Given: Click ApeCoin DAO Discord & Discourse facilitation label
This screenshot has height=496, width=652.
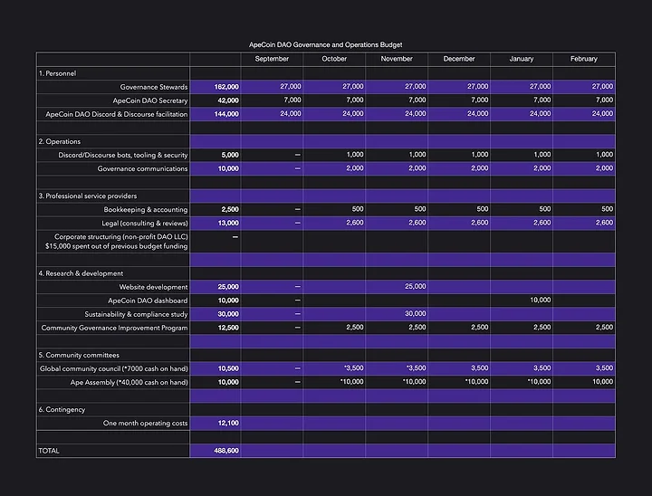Looking at the screenshot, I should pyautogui.click(x=117, y=114).
